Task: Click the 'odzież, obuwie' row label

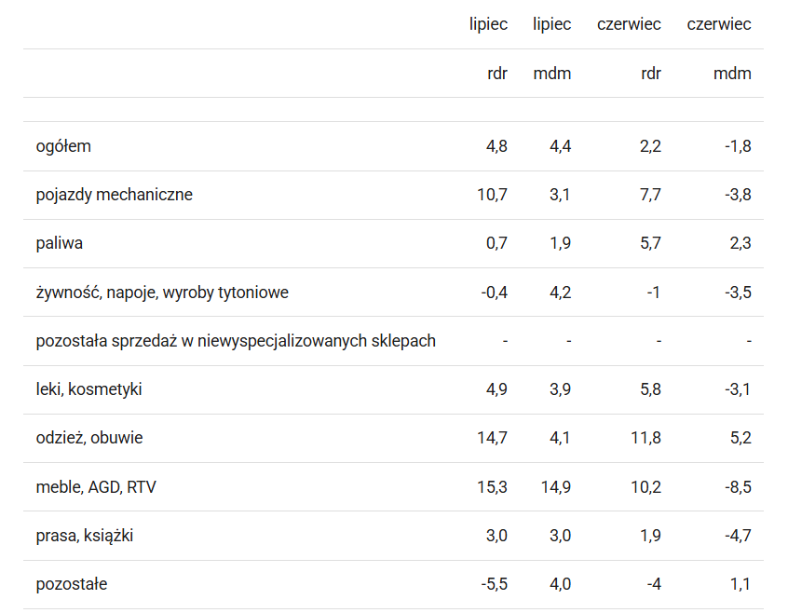Action: point(89,438)
